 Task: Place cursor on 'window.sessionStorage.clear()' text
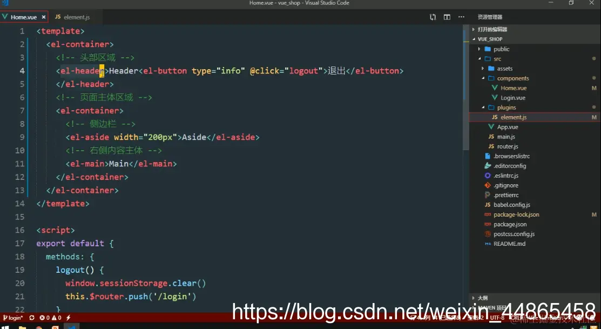point(136,284)
